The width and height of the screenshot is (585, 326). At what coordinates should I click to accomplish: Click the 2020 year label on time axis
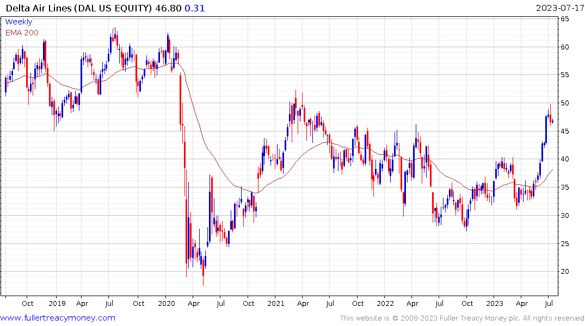(x=167, y=304)
